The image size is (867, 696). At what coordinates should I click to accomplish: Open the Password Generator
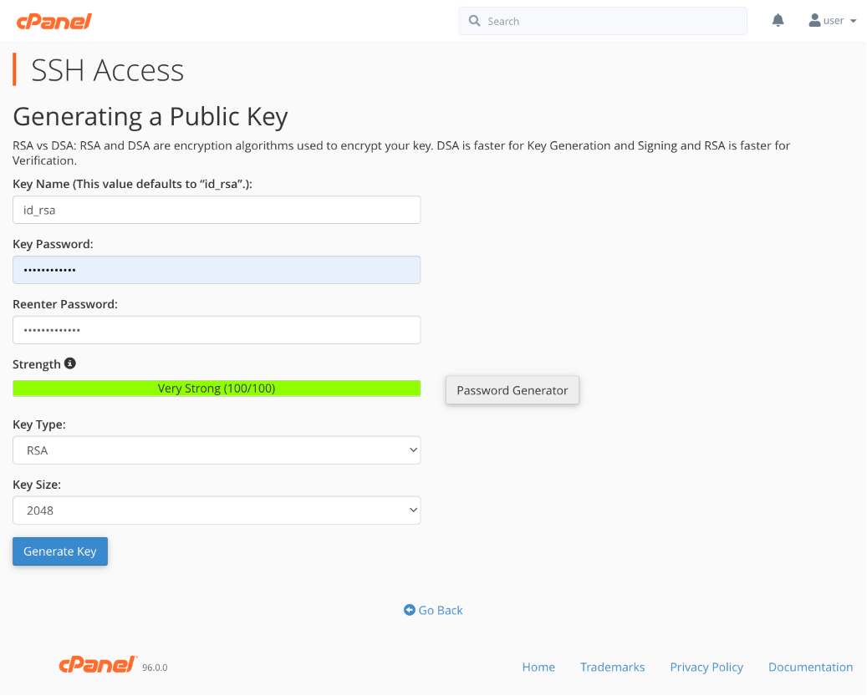click(512, 389)
